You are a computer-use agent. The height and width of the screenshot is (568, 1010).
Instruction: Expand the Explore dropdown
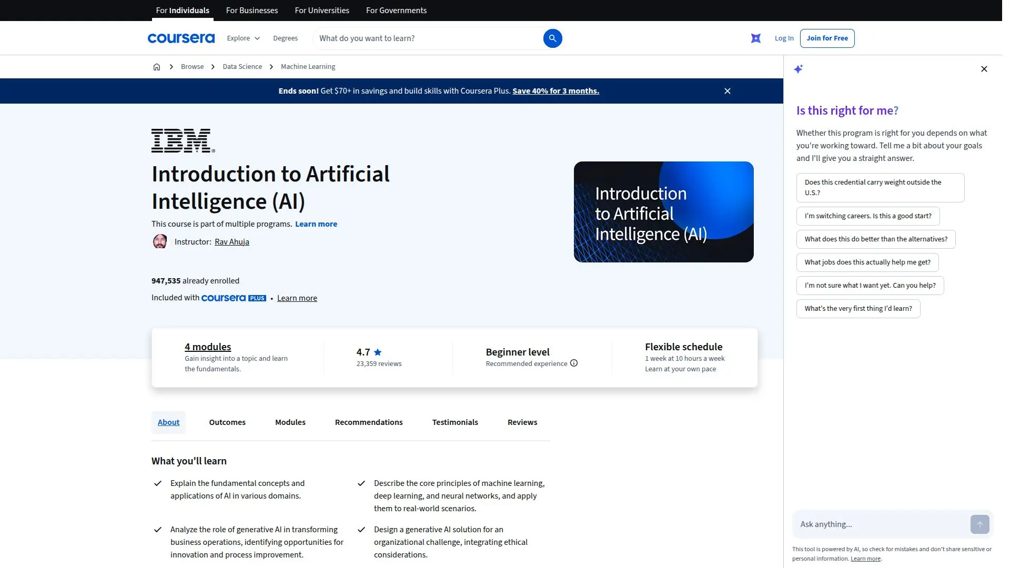pyautogui.click(x=244, y=38)
